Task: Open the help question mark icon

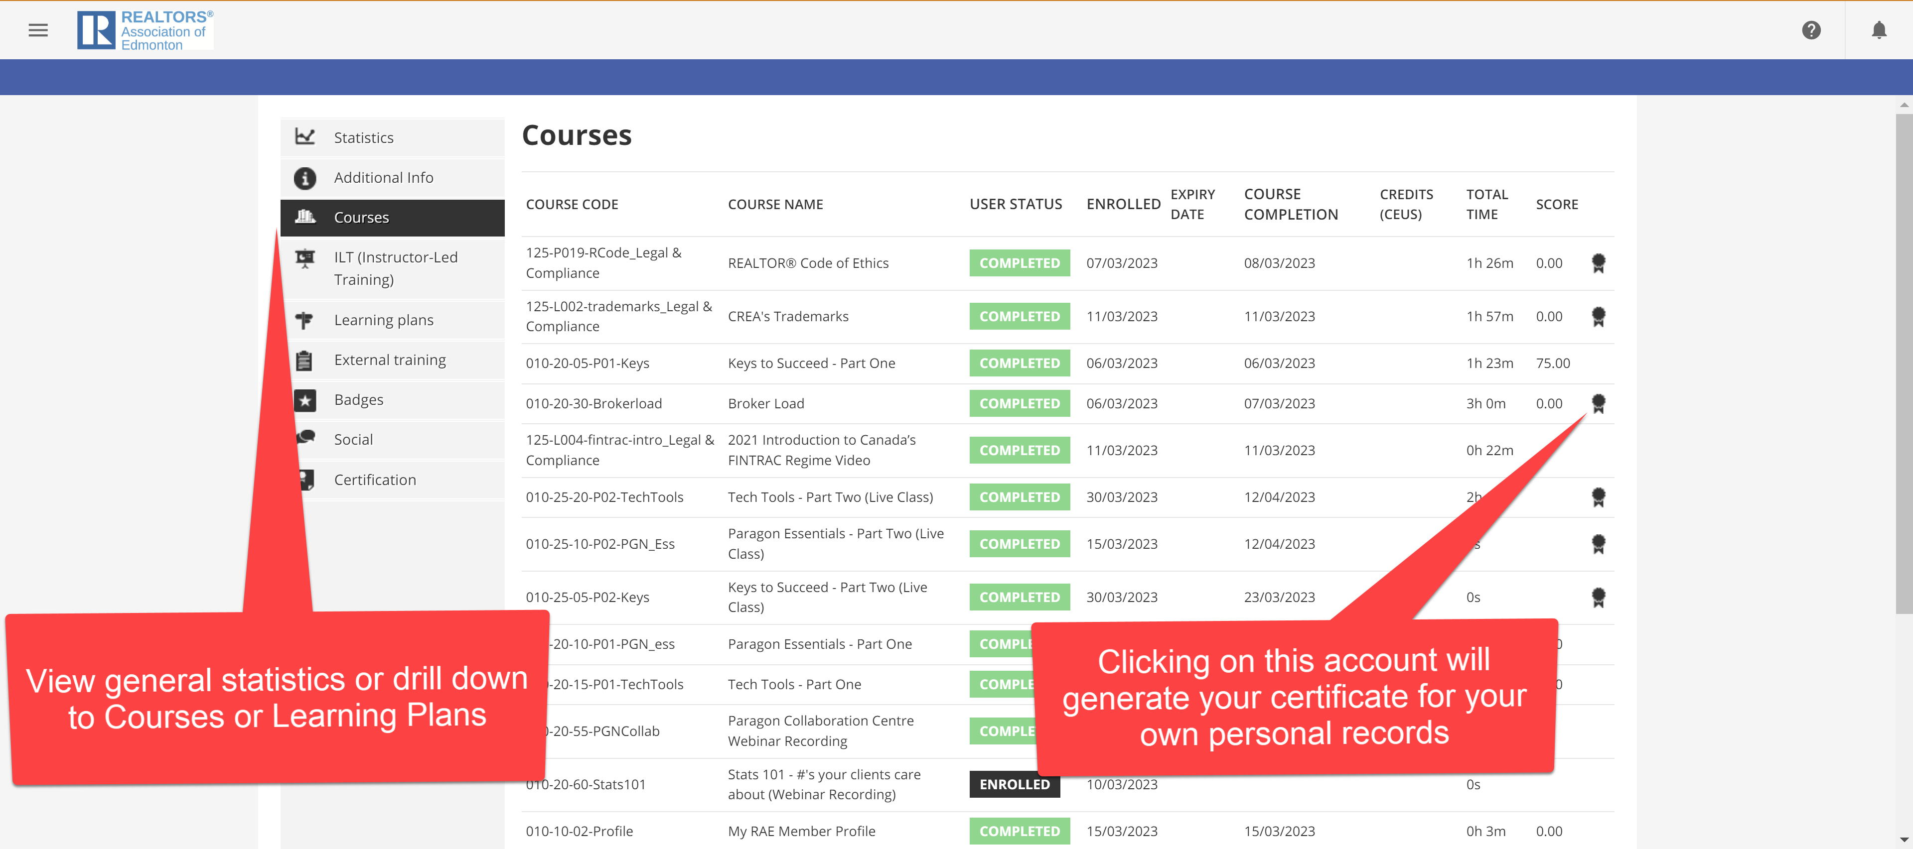Action: (x=1810, y=30)
